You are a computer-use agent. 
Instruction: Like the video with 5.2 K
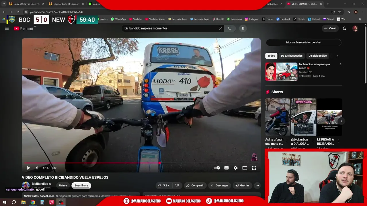(164, 185)
